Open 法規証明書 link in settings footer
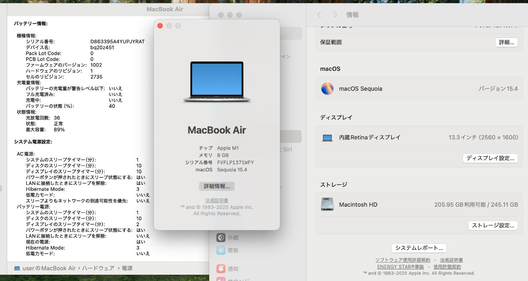This screenshot has height=281, width=528. (x=451, y=260)
